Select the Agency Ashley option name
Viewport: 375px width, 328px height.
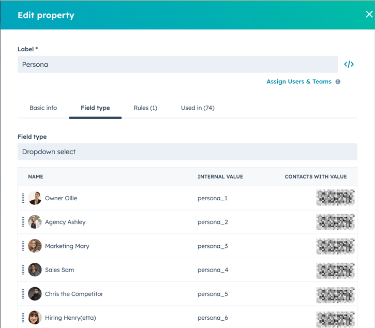pos(65,222)
